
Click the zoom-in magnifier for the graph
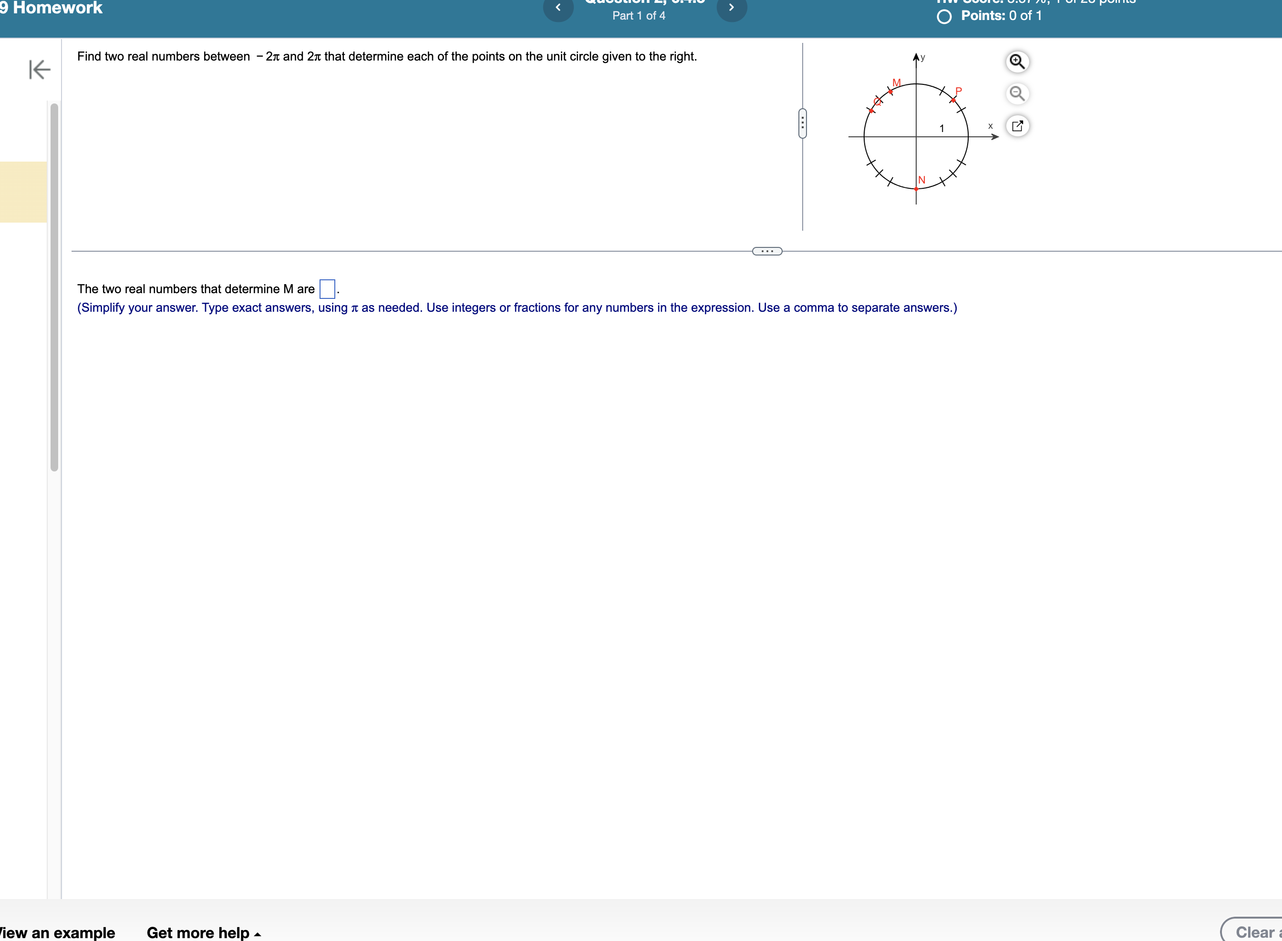pyautogui.click(x=1018, y=61)
